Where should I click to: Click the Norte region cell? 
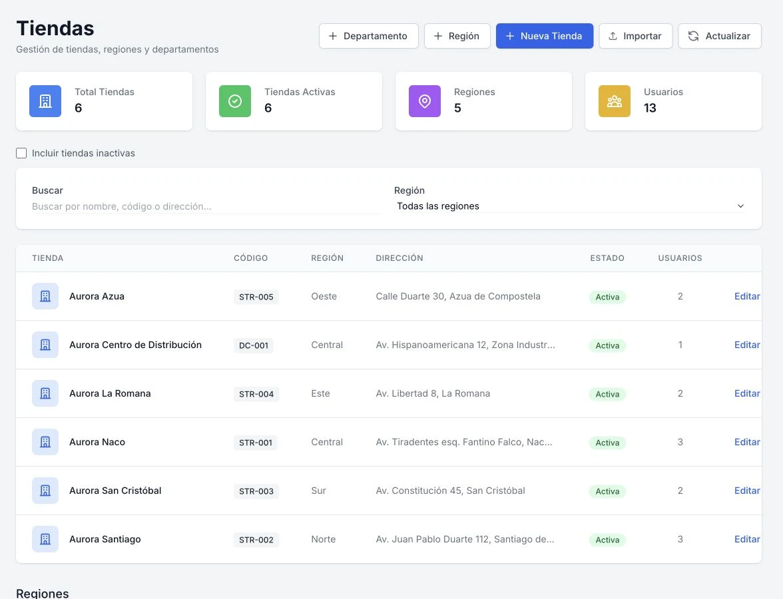coord(324,539)
